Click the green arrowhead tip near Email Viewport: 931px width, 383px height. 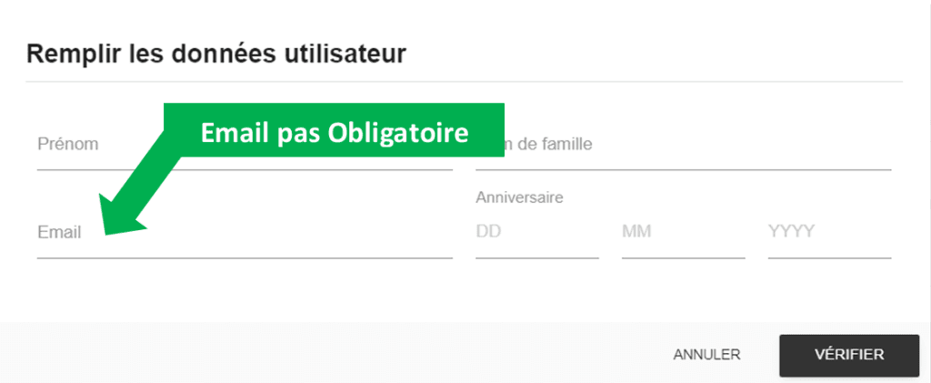click(109, 227)
